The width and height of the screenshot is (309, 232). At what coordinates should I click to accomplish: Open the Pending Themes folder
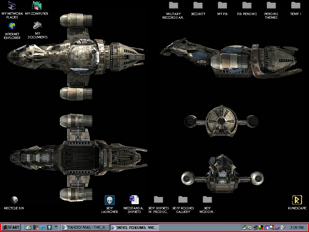coord(271,5)
